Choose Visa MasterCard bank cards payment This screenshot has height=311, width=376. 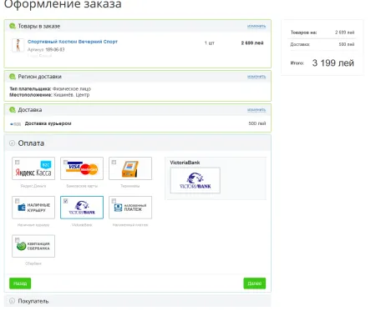click(x=82, y=168)
